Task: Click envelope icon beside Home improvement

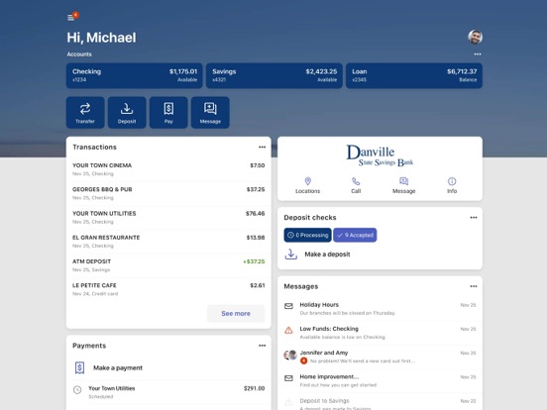Action: (x=288, y=378)
